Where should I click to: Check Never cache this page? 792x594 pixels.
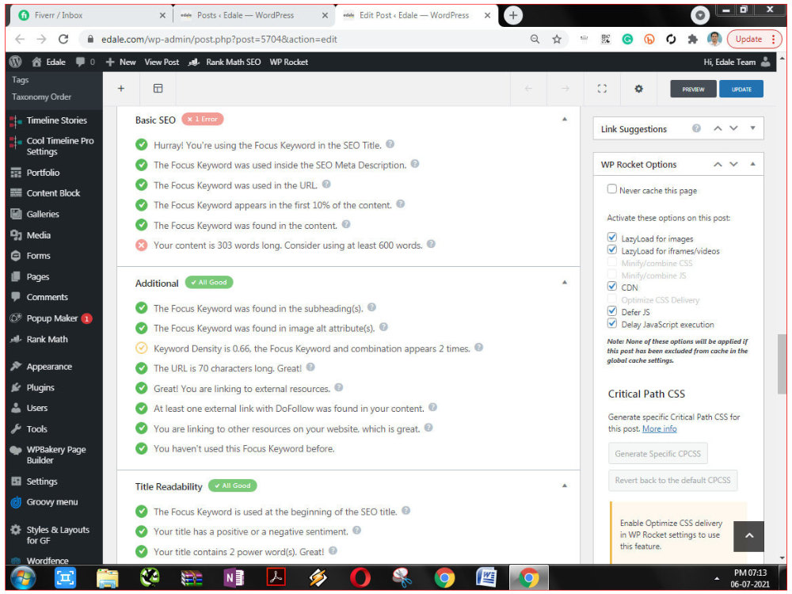tap(612, 189)
